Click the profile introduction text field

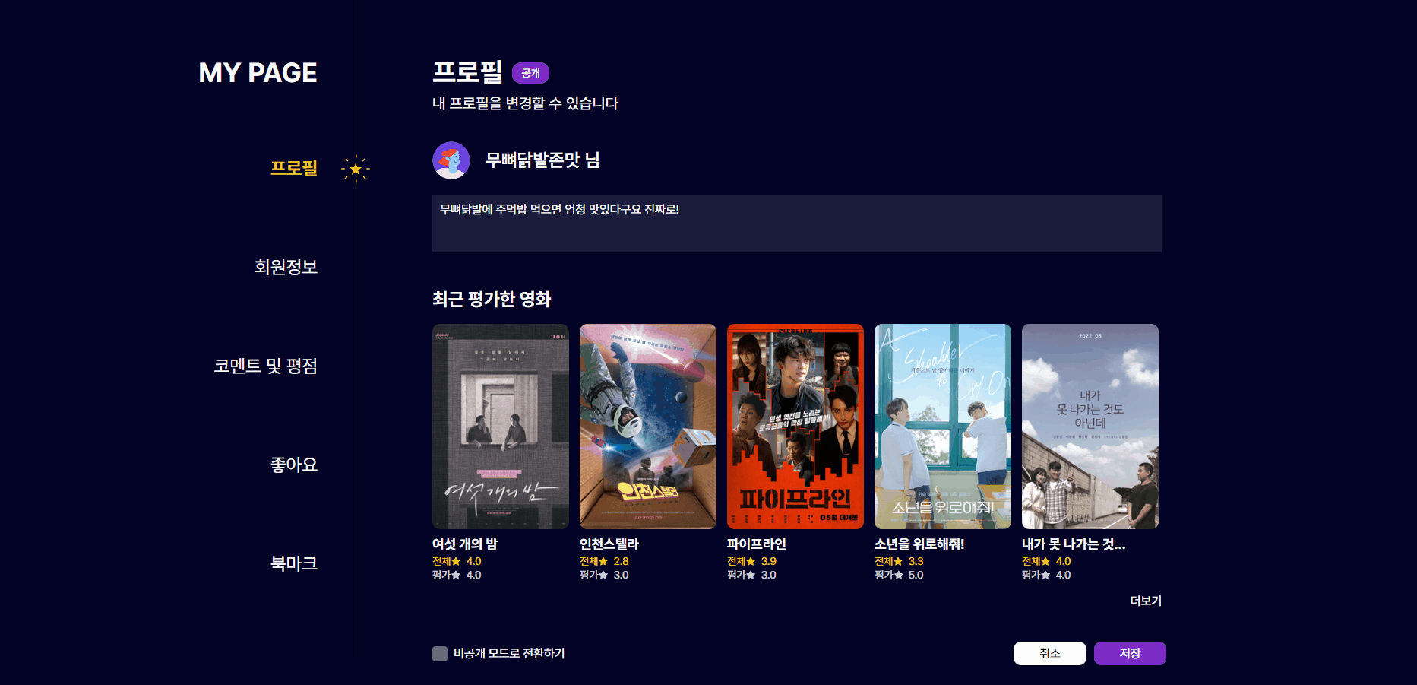coord(797,224)
